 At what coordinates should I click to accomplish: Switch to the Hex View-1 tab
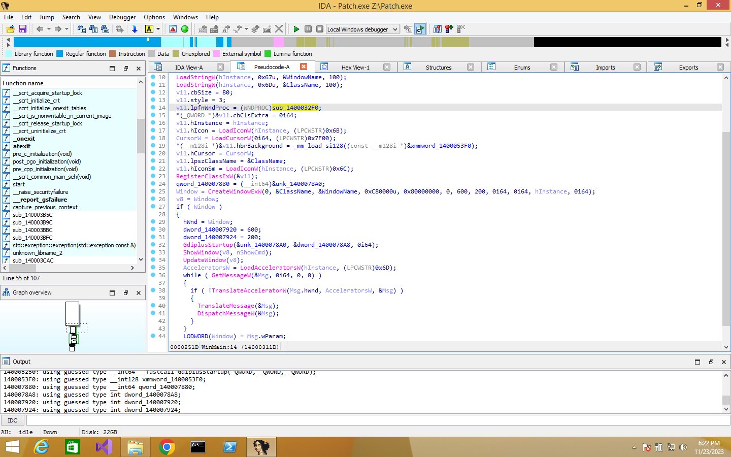(355, 68)
